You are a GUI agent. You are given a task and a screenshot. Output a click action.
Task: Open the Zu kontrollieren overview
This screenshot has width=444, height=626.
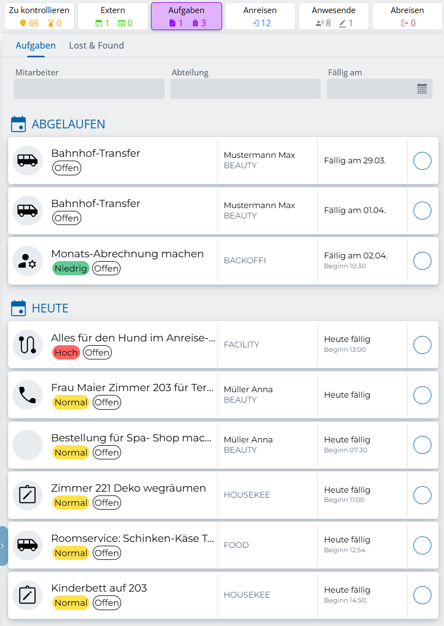click(x=39, y=16)
